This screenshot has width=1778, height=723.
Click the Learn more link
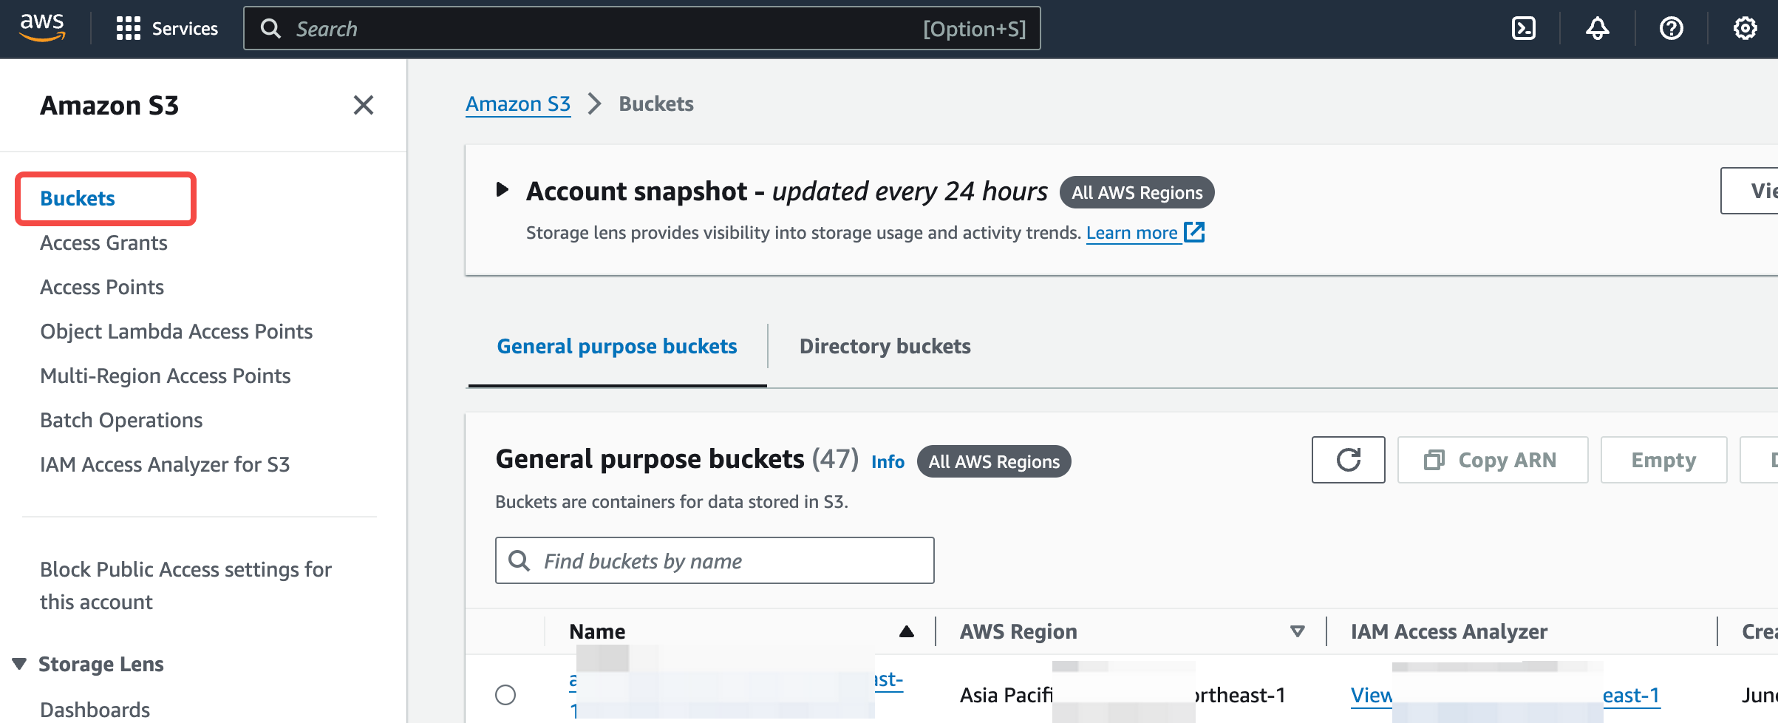pos(1131,233)
